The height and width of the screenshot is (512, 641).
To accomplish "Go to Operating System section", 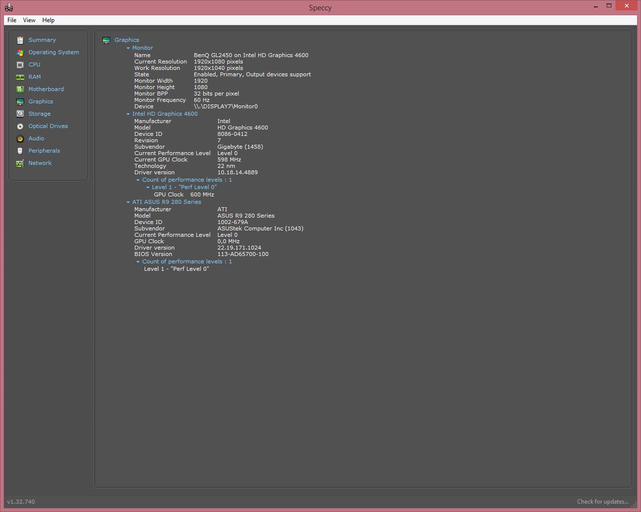I will tap(54, 52).
